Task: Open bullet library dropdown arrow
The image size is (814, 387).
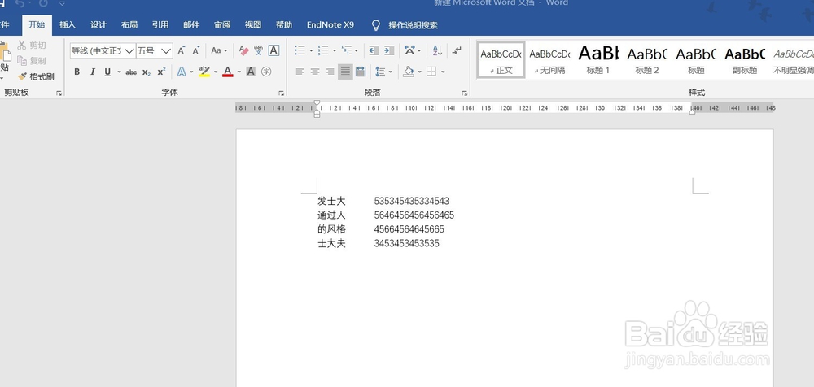Action: pos(311,50)
